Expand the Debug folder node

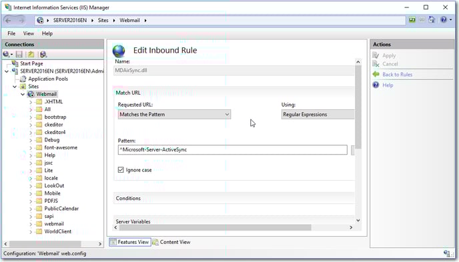click(x=31, y=140)
